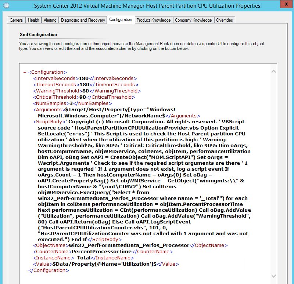Screen dimensions: 294x284
Task: Click the closing ScriptBody tag
Action: pos(104,240)
